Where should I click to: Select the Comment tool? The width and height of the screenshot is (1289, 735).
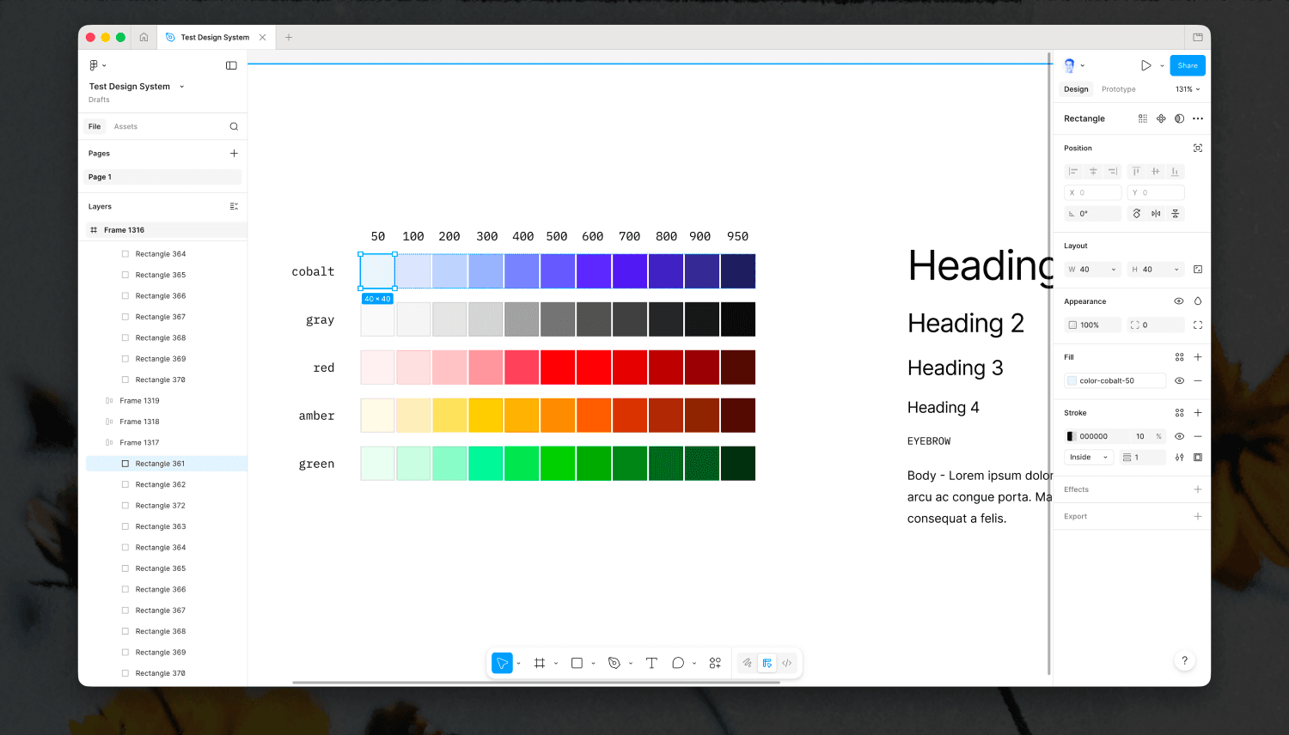point(678,663)
